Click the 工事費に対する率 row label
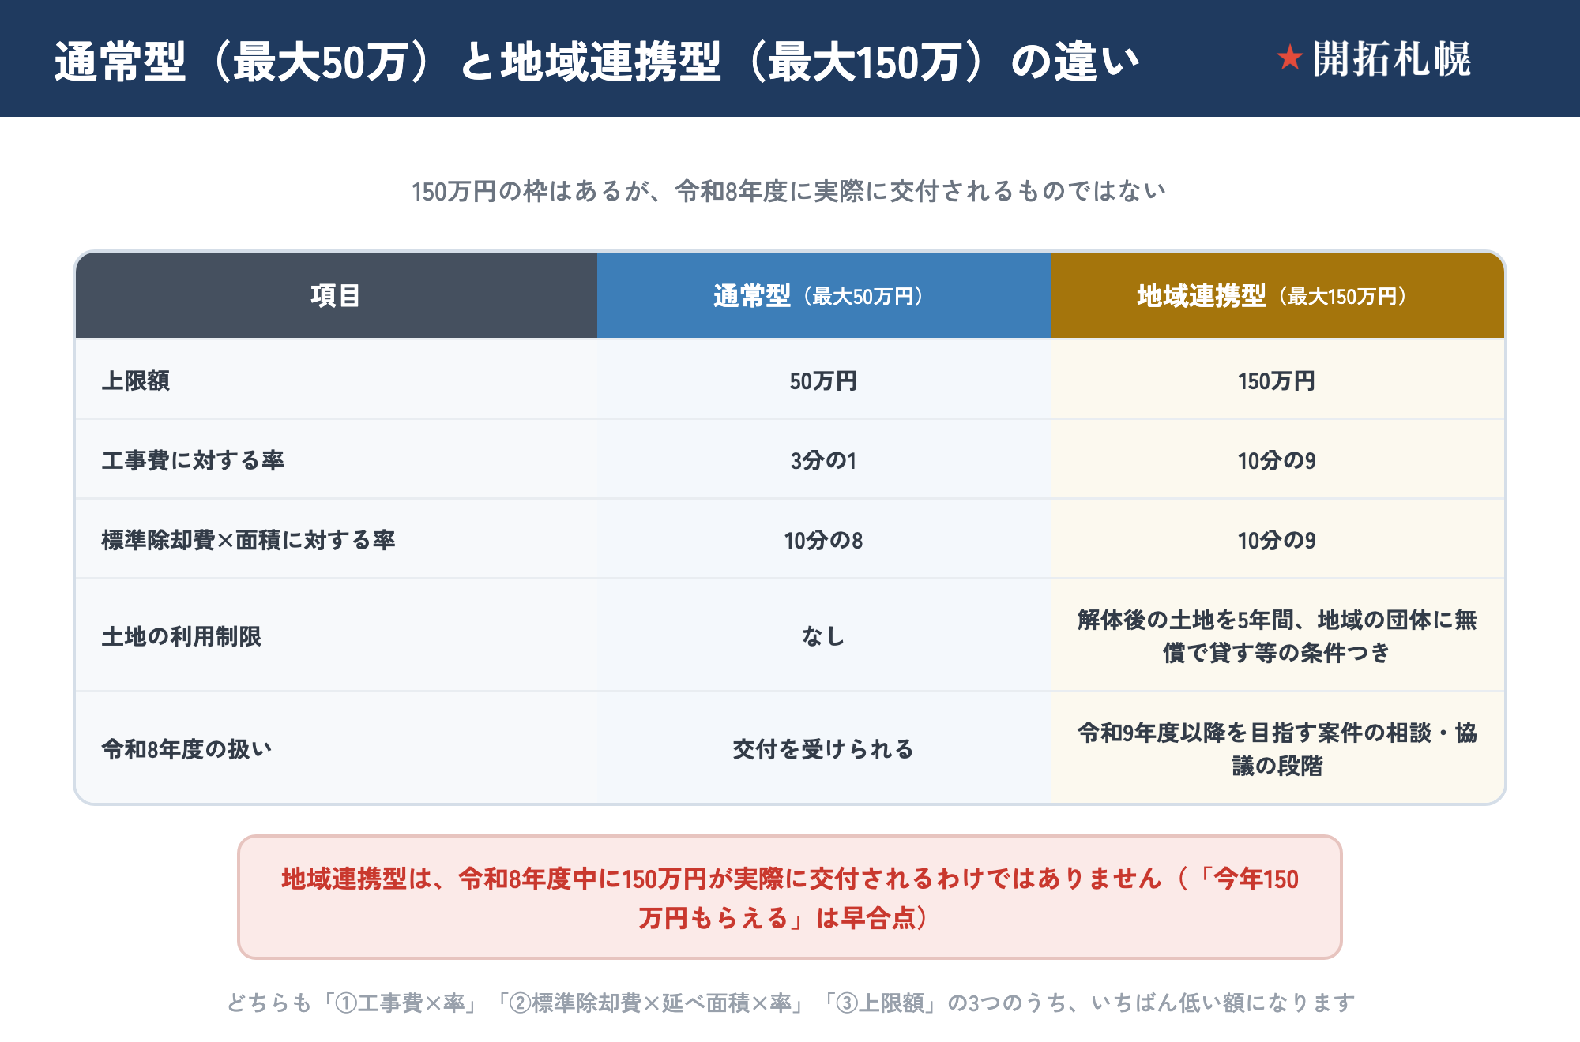1580x1042 pixels. [193, 460]
